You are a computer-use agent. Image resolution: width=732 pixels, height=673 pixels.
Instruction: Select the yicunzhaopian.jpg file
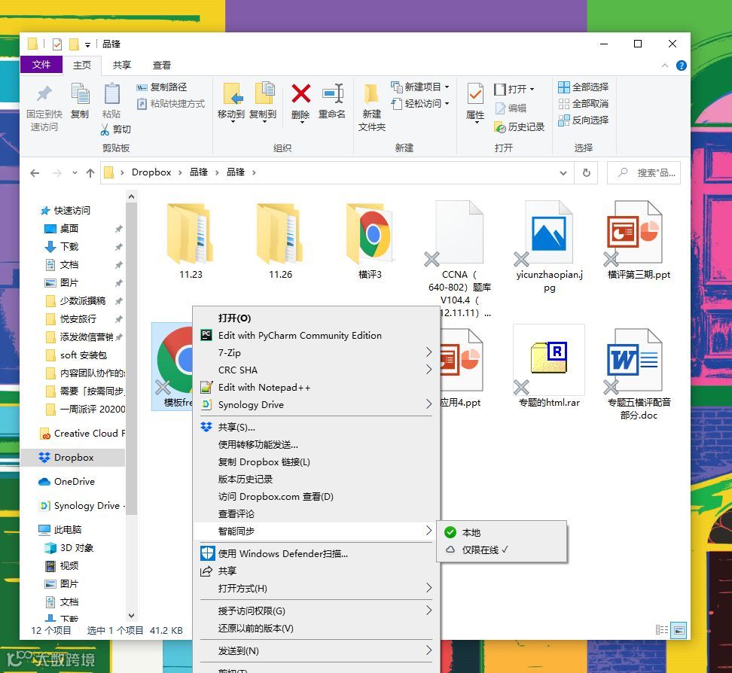tap(549, 246)
